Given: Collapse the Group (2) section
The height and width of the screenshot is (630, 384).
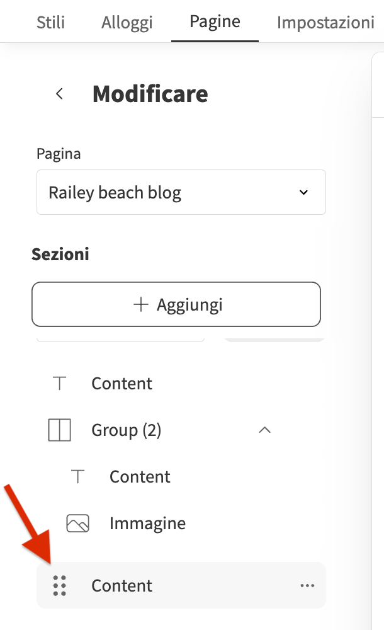Looking at the screenshot, I should [264, 430].
